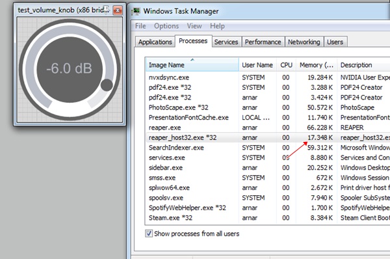This screenshot has height=259, width=390.
Task: Open the Performance tab
Action: tap(263, 42)
